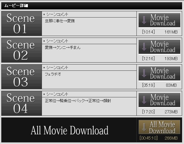Download the Scene 04 movie button
Image resolution: width=184 pixels, height=144 pixels.
click(x=159, y=100)
